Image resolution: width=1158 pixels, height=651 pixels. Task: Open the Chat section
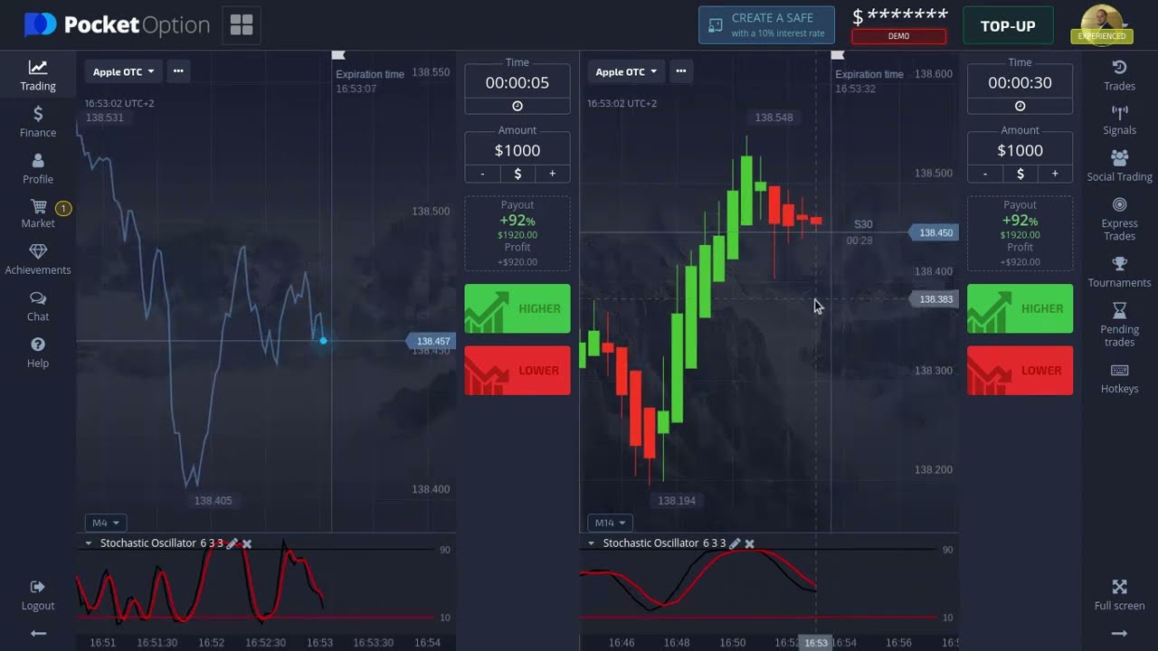coord(38,307)
